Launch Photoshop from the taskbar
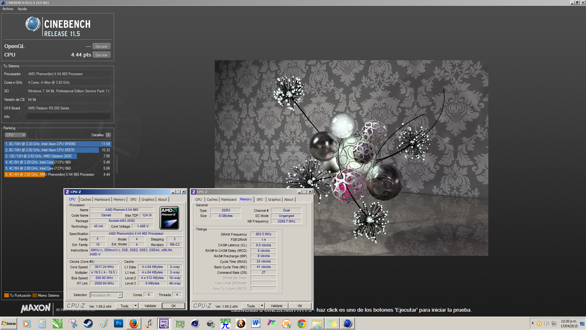Screen dimensions: 586x330 (118, 324)
